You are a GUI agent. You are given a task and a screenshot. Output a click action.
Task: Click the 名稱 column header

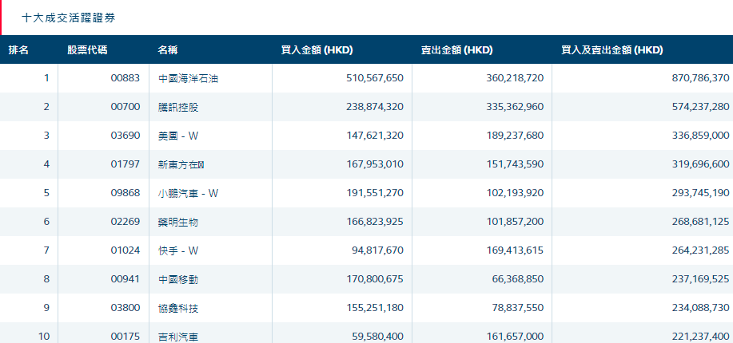click(168, 50)
